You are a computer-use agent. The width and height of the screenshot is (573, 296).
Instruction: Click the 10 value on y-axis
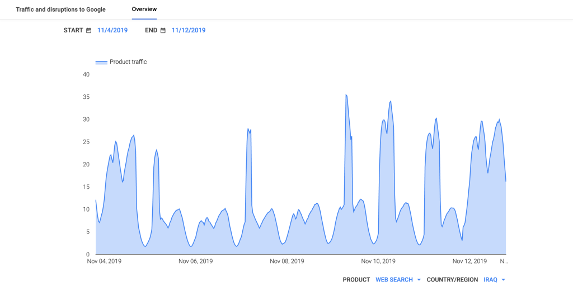pos(86,209)
